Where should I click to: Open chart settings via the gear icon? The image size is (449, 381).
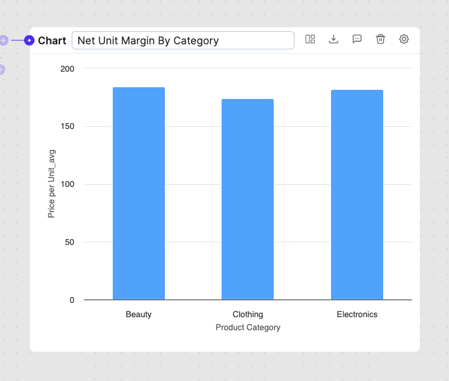(x=404, y=39)
